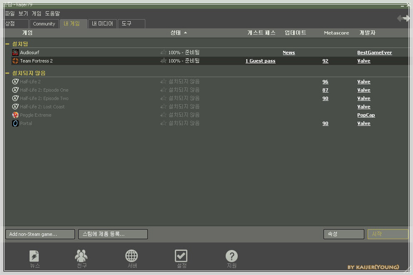Switch to the 상점 (Store) tab
The width and height of the screenshot is (413, 275).
[16, 24]
